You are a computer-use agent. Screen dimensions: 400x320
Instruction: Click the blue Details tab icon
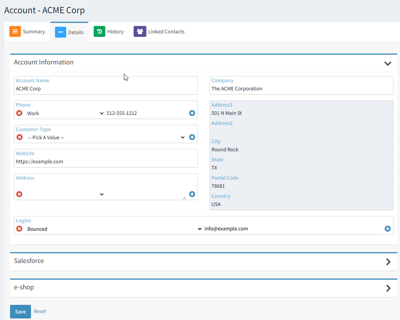pos(60,32)
